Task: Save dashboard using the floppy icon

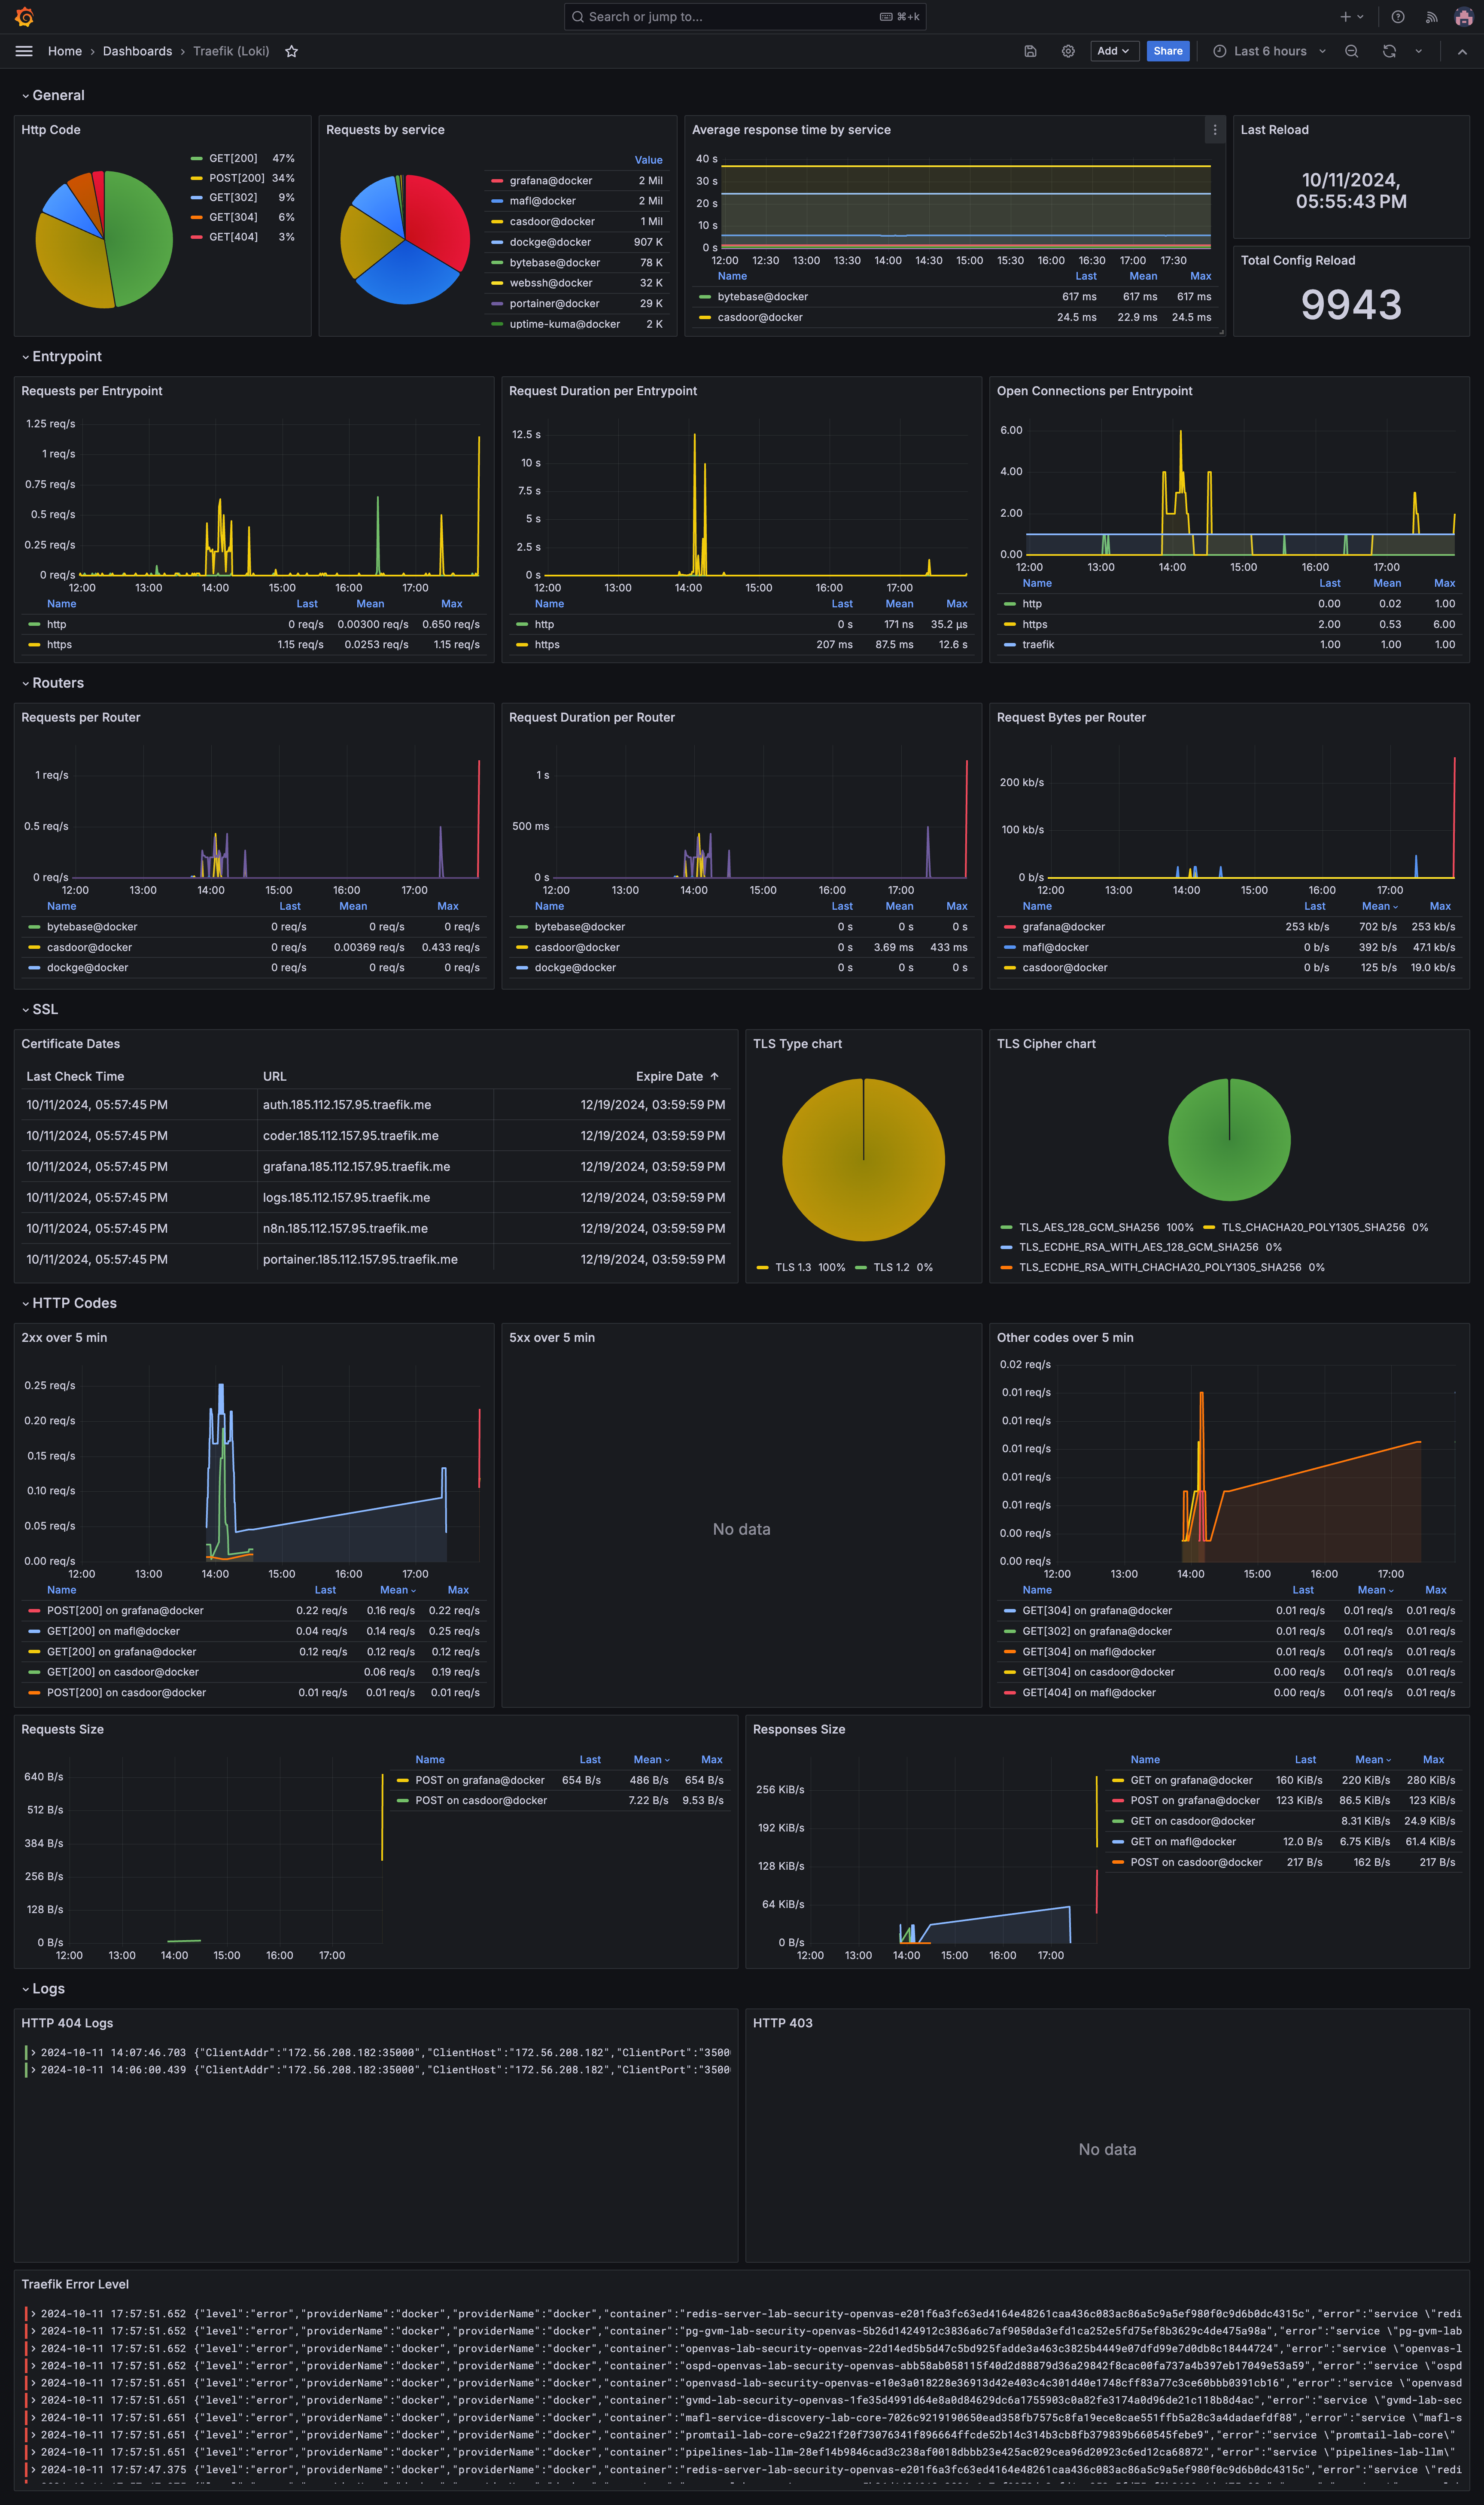Action: 1030,51
